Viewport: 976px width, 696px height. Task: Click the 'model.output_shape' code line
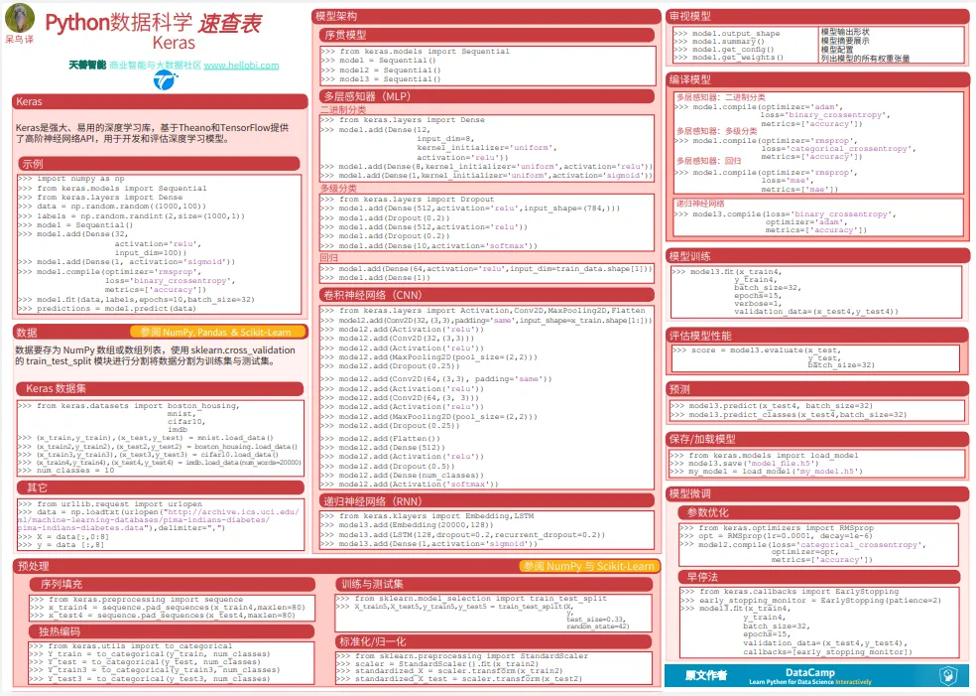coord(726,34)
